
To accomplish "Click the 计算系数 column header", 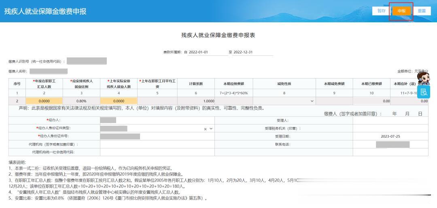I will coord(196,84).
